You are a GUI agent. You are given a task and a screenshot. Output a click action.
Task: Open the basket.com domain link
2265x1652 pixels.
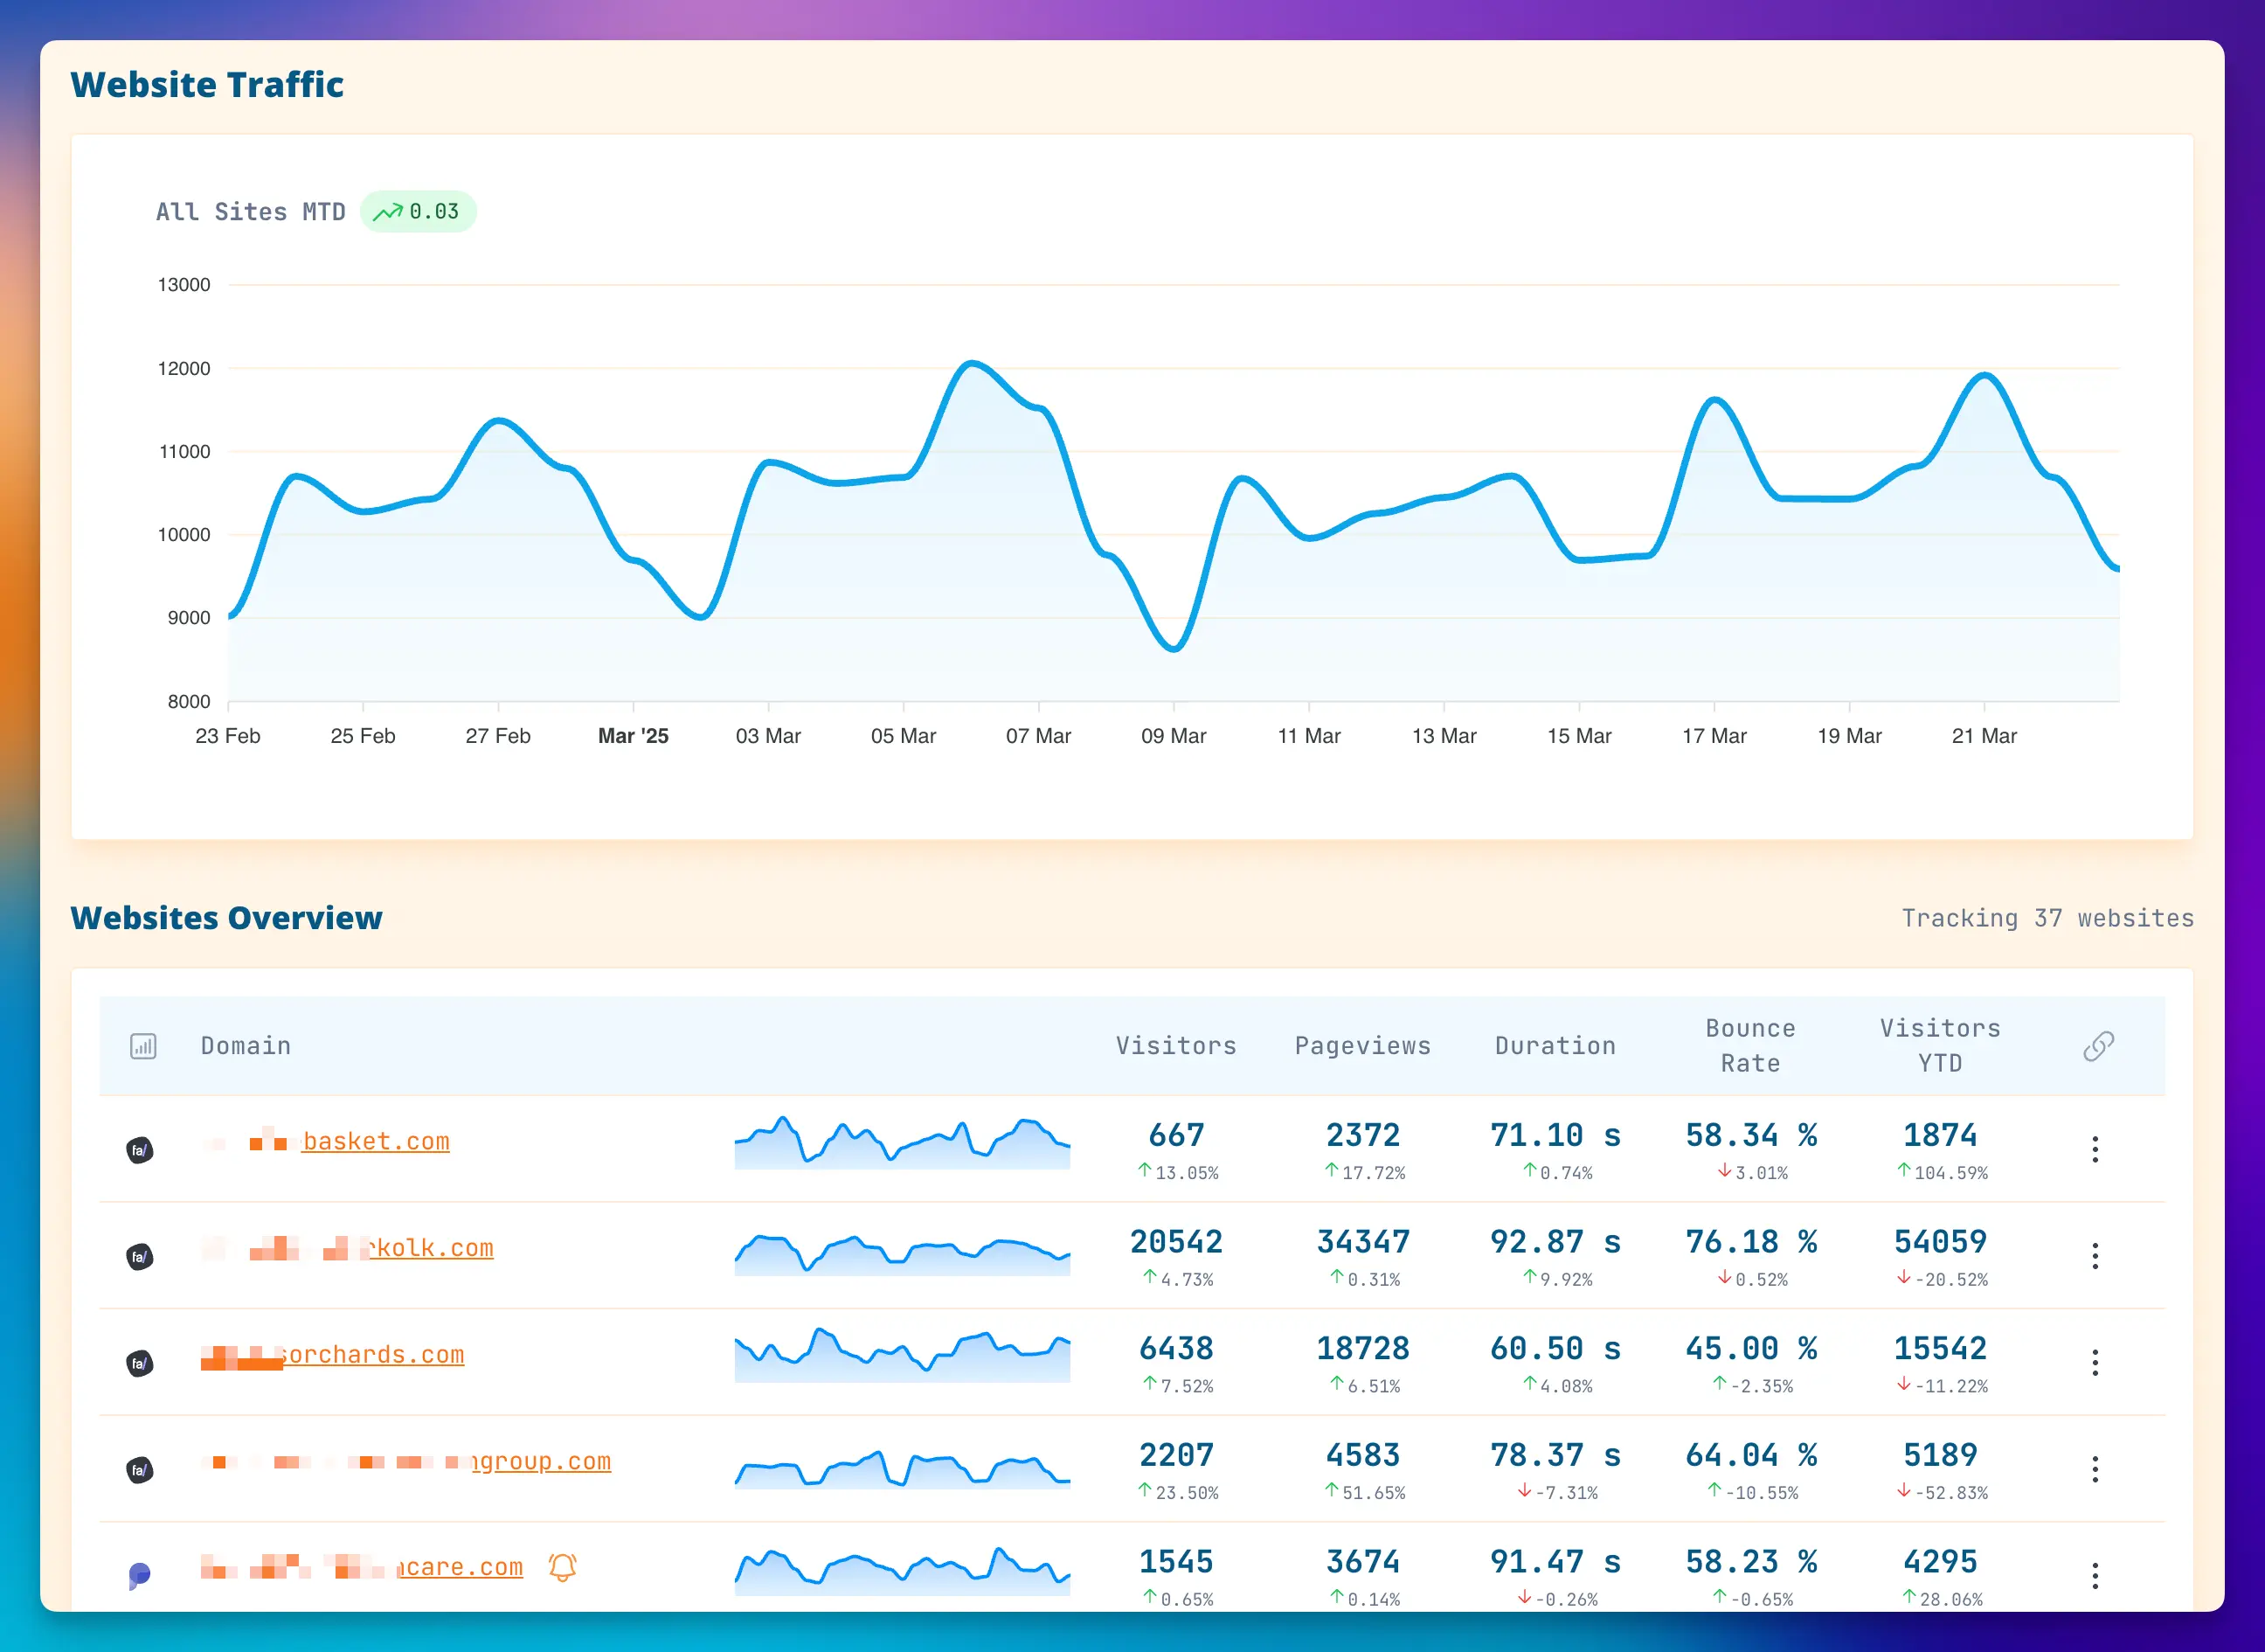pyautogui.click(x=376, y=1141)
